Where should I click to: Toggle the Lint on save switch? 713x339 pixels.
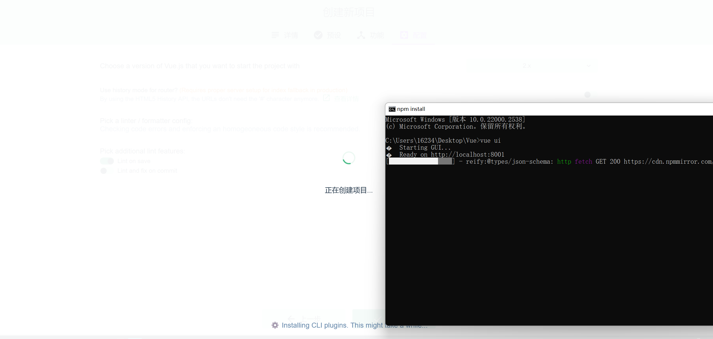click(x=107, y=161)
